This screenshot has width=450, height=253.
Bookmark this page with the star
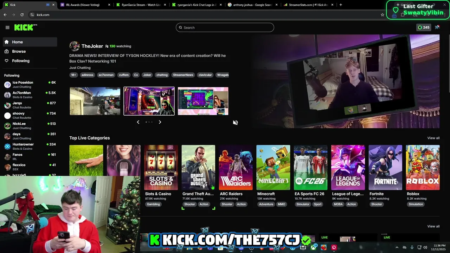(382, 15)
